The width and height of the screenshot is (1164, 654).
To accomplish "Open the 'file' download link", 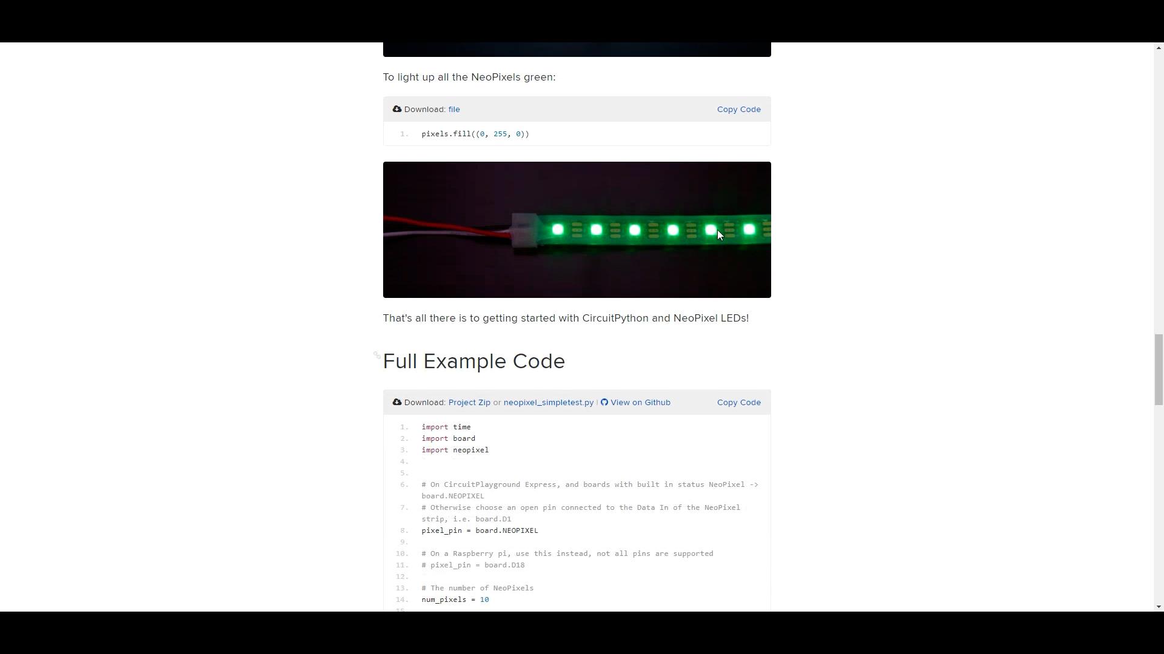I will click(x=454, y=110).
